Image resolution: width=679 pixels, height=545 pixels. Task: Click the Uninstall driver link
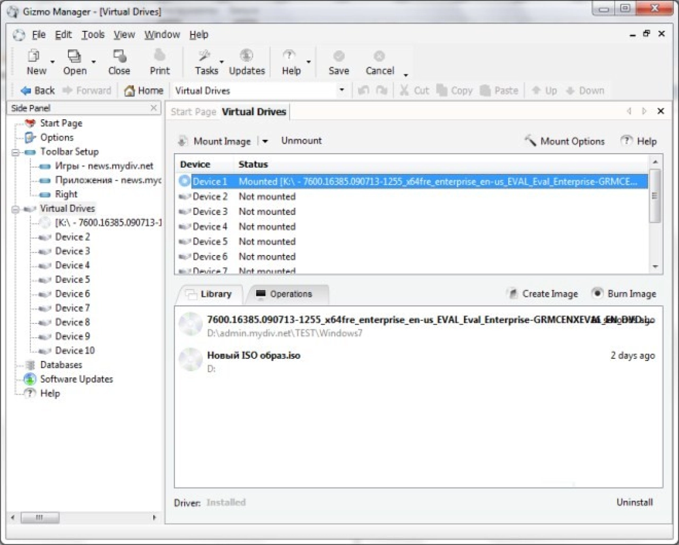[634, 502]
